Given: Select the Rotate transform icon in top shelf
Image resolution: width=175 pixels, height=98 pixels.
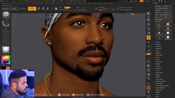Looking at the screenshot, I should [47, 9].
